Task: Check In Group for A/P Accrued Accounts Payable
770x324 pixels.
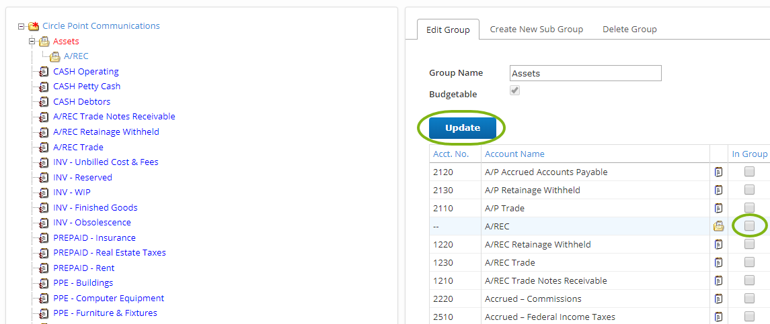Action: click(749, 172)
